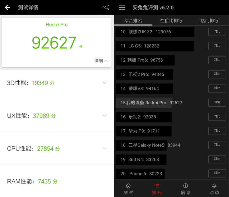Open the 测试 home tab
Screen dimensions: 229x197
pyautogui.click(x=128, y=189)
